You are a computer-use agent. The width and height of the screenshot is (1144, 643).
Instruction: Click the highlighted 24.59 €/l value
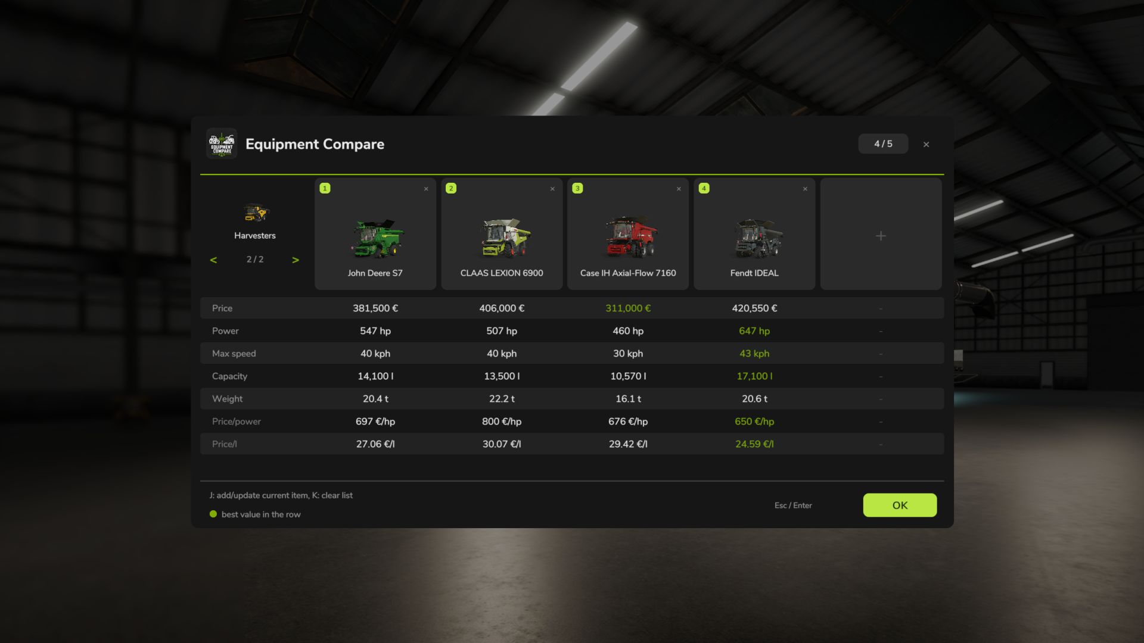point(754,444)
